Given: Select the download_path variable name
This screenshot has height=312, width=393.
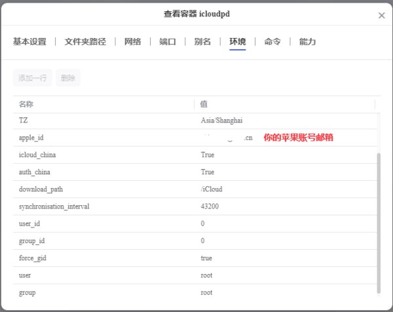Looking at the screenshot, I should pyautogui.click(x=41, y=189).
